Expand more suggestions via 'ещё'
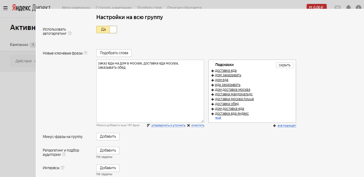This screenshot has height=177, width=364. (218, 117)
